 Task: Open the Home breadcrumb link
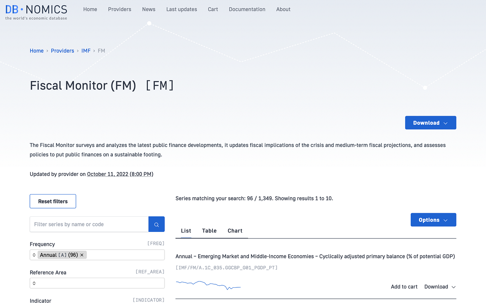tap(37, 51)
